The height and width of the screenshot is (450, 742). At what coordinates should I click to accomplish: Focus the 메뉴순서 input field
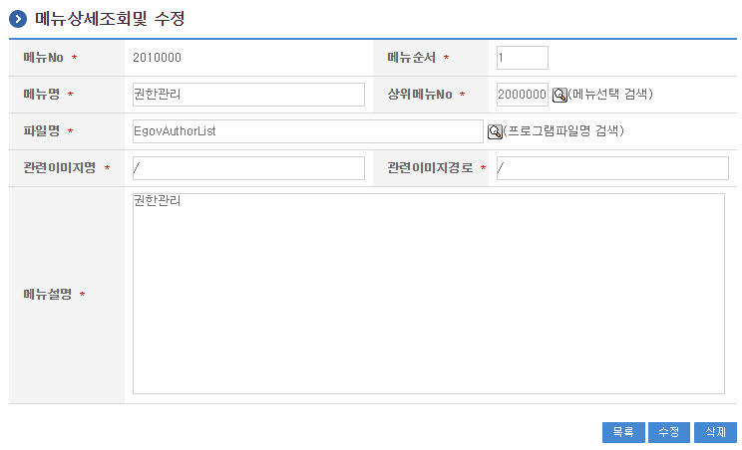coord(522,58)
